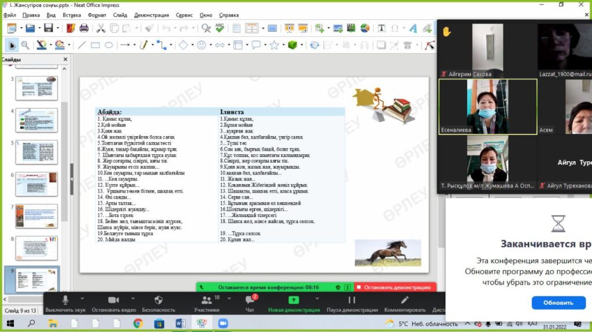Toggle camera with Остановить видео
The height and width of the screenshot is (332, 592).
[x=114, y=304]
